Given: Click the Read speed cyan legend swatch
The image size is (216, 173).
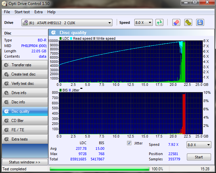Looking at the screenshot, I should pyautogui.click(x=71, y=38).
